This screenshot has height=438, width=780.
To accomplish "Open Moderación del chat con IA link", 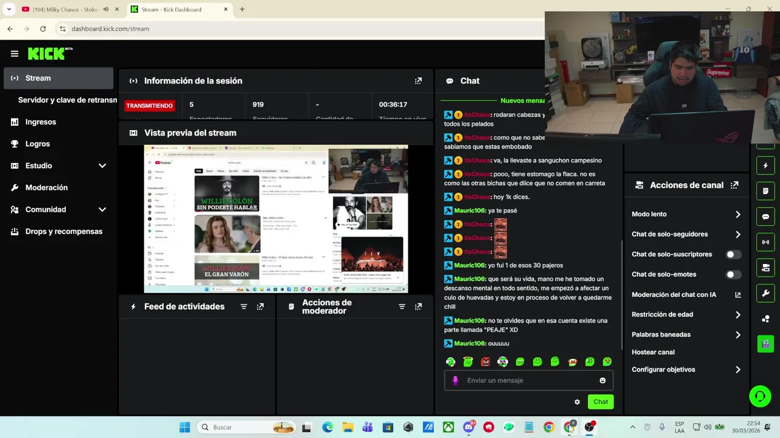I will click(686, 294).
